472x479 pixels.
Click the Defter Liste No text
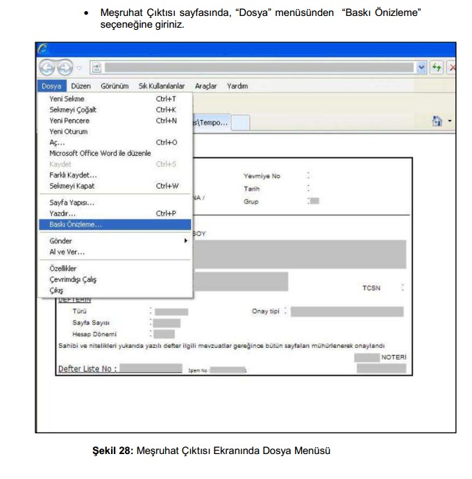pos(87,369)
